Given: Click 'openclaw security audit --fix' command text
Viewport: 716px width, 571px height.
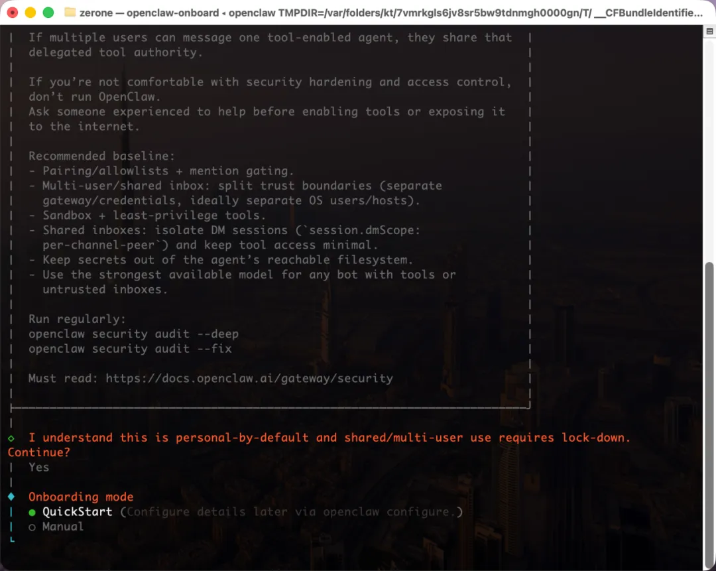Looking at the screenshot, I should click(x=130, y=349).
